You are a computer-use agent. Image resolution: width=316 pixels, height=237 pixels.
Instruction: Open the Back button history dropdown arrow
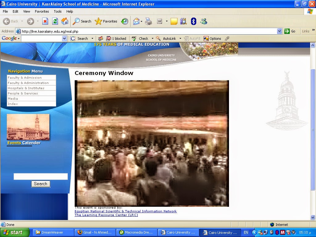pyautogui.click(x=22, y=21)
